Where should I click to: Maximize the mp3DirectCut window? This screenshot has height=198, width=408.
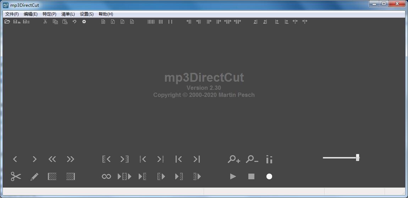pyautogui.click(x=384, y=4)
